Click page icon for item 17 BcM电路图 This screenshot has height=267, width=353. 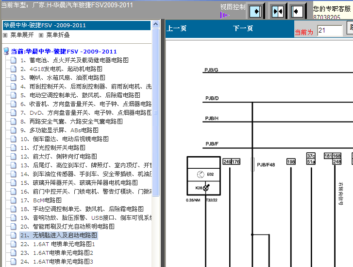coord(14,200)
